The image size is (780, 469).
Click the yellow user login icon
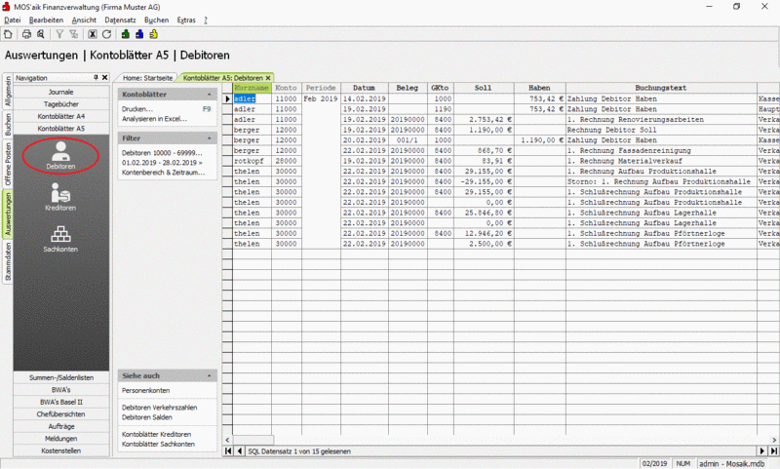pyautogui.click(x=154, y=34)
